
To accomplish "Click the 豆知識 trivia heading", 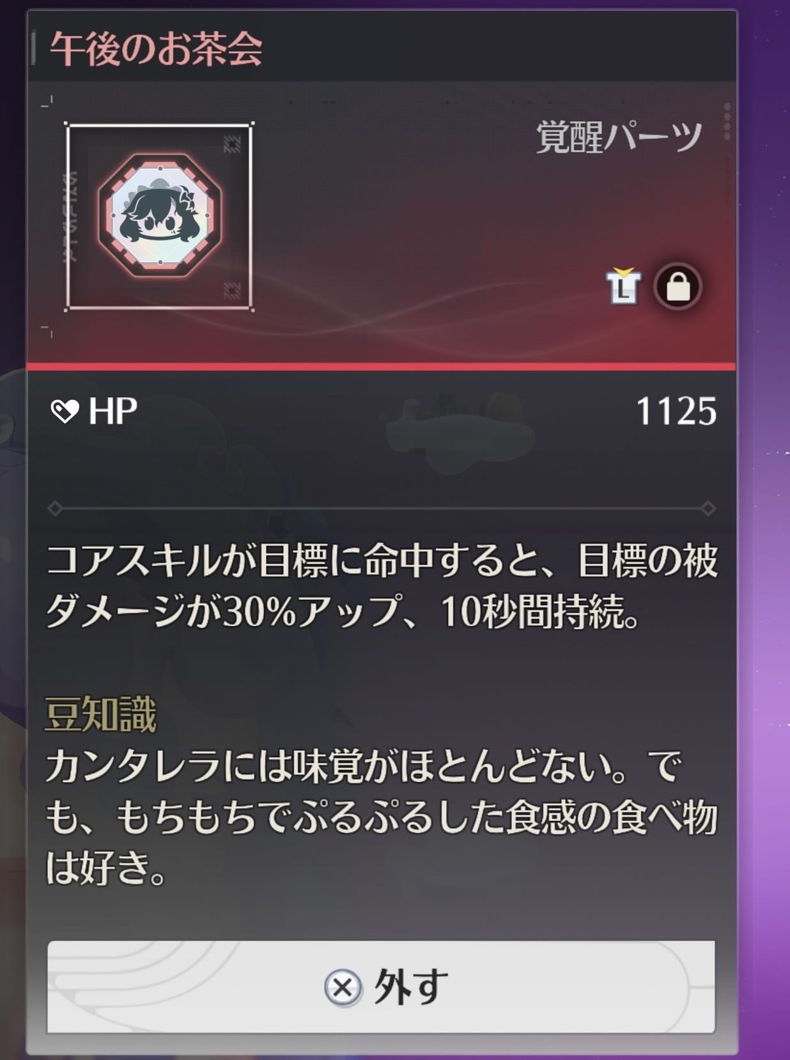I will pos(100,714).
